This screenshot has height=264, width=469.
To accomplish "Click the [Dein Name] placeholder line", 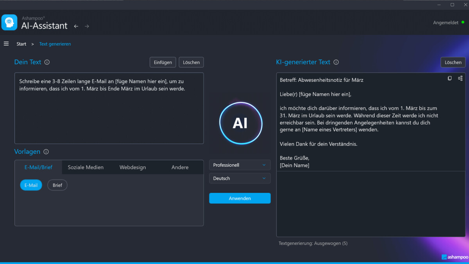I will coord(294,165).
